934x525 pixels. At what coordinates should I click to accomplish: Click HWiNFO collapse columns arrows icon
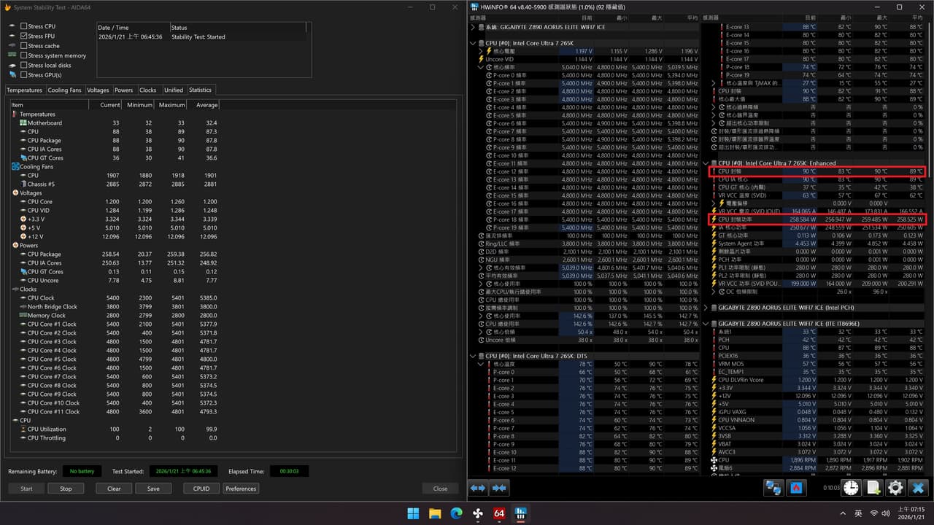click(x=500, y=488)
